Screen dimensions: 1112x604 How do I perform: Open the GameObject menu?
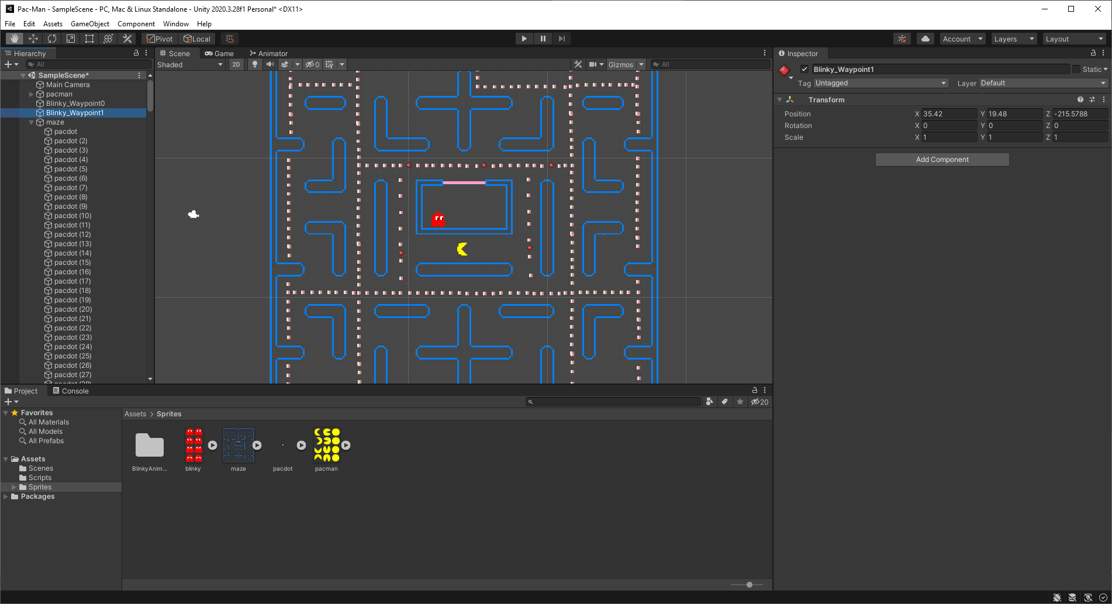(x=90, y=23)
